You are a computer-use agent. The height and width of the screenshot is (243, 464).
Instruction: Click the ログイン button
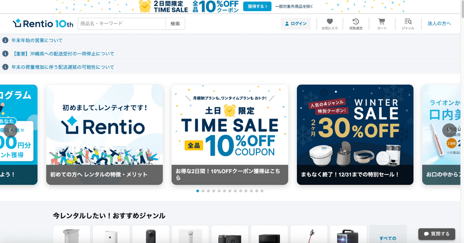296,24
